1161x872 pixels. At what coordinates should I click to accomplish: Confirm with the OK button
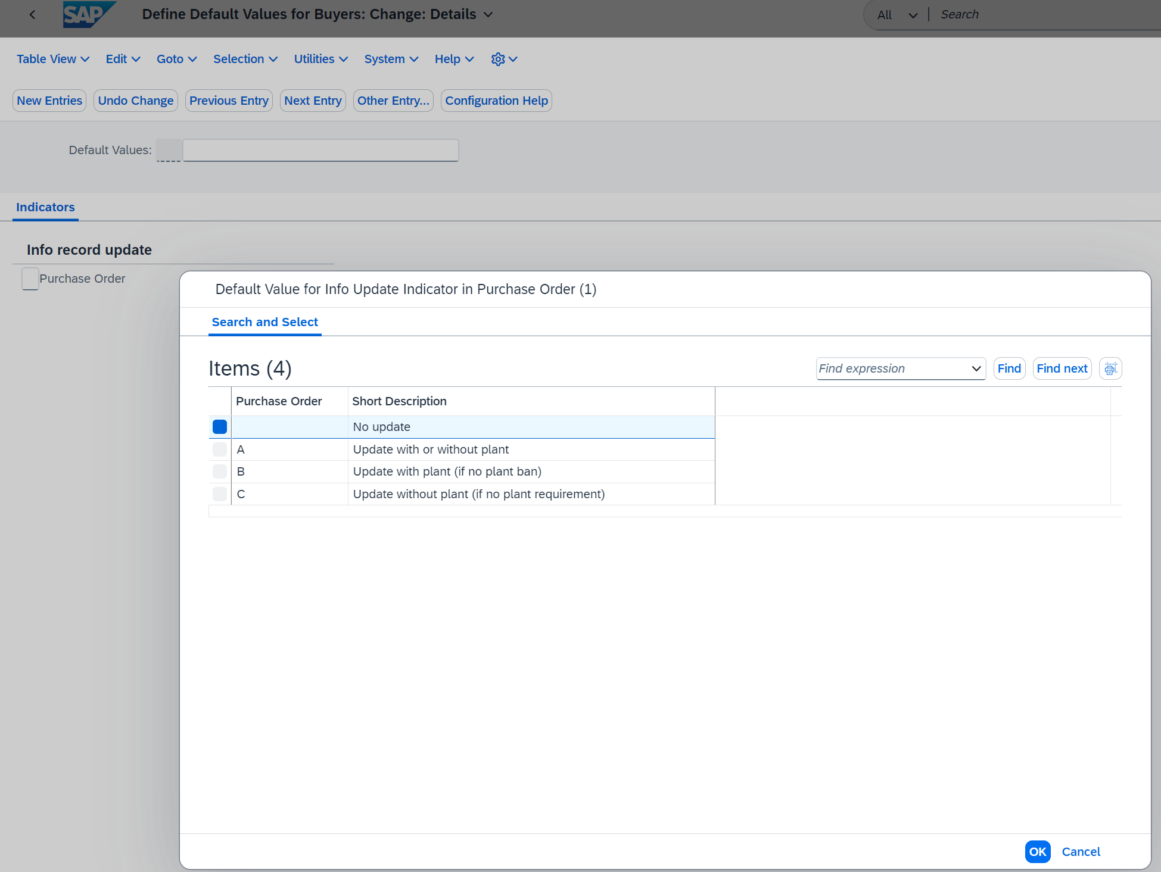coord(1037,852)
